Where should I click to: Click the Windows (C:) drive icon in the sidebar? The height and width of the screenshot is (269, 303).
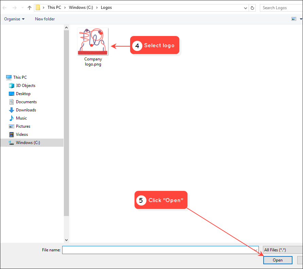coord(11,143)
